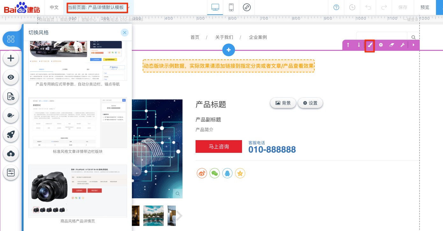Open the 企业案例 navigation menu item
The width and height of the screenshot is (443, 231).
(x=258, y=37)
